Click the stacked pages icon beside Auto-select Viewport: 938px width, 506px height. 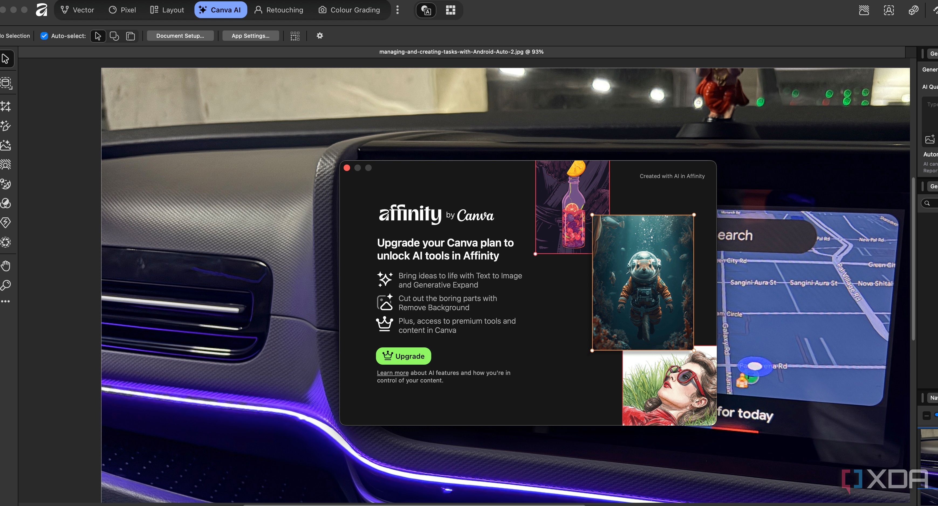130,36
